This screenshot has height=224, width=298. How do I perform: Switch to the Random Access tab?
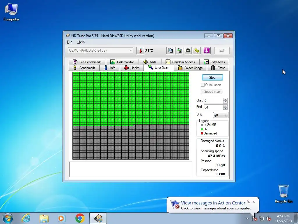pos(180,62)
